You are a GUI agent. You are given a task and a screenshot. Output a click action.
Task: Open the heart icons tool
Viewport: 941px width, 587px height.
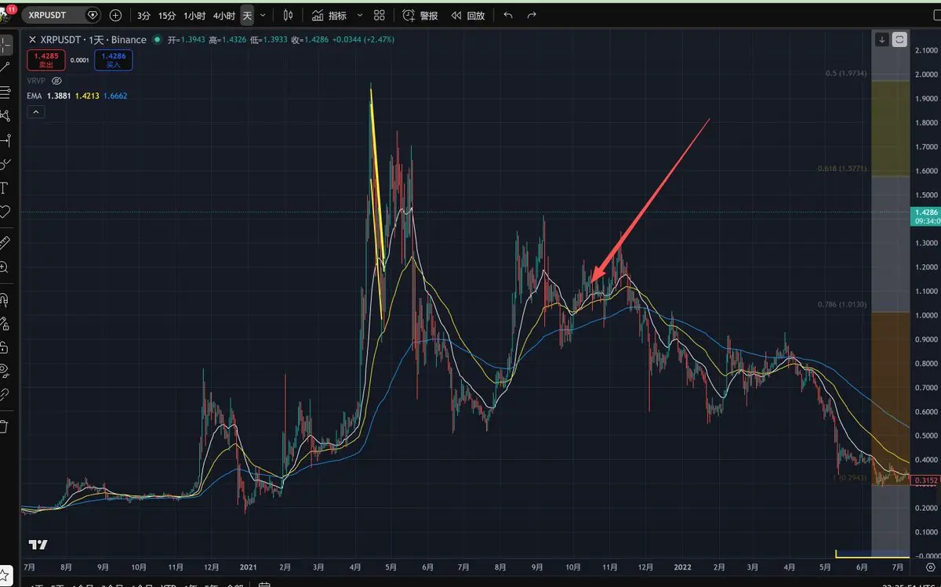coord(4,212)
